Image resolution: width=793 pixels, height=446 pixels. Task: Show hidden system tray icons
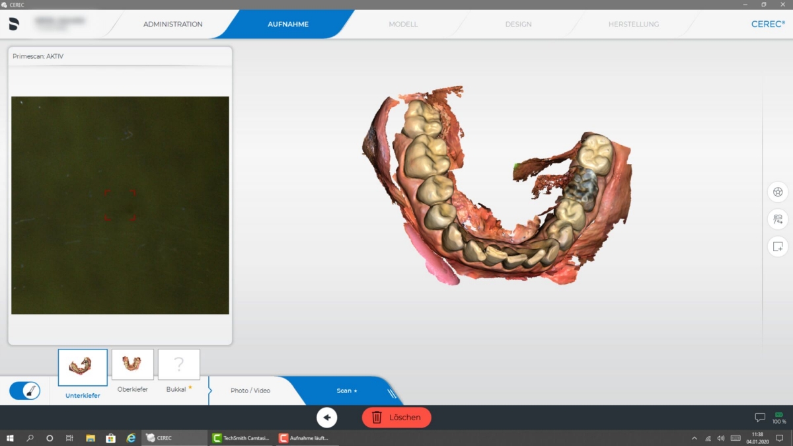point(694,438)
